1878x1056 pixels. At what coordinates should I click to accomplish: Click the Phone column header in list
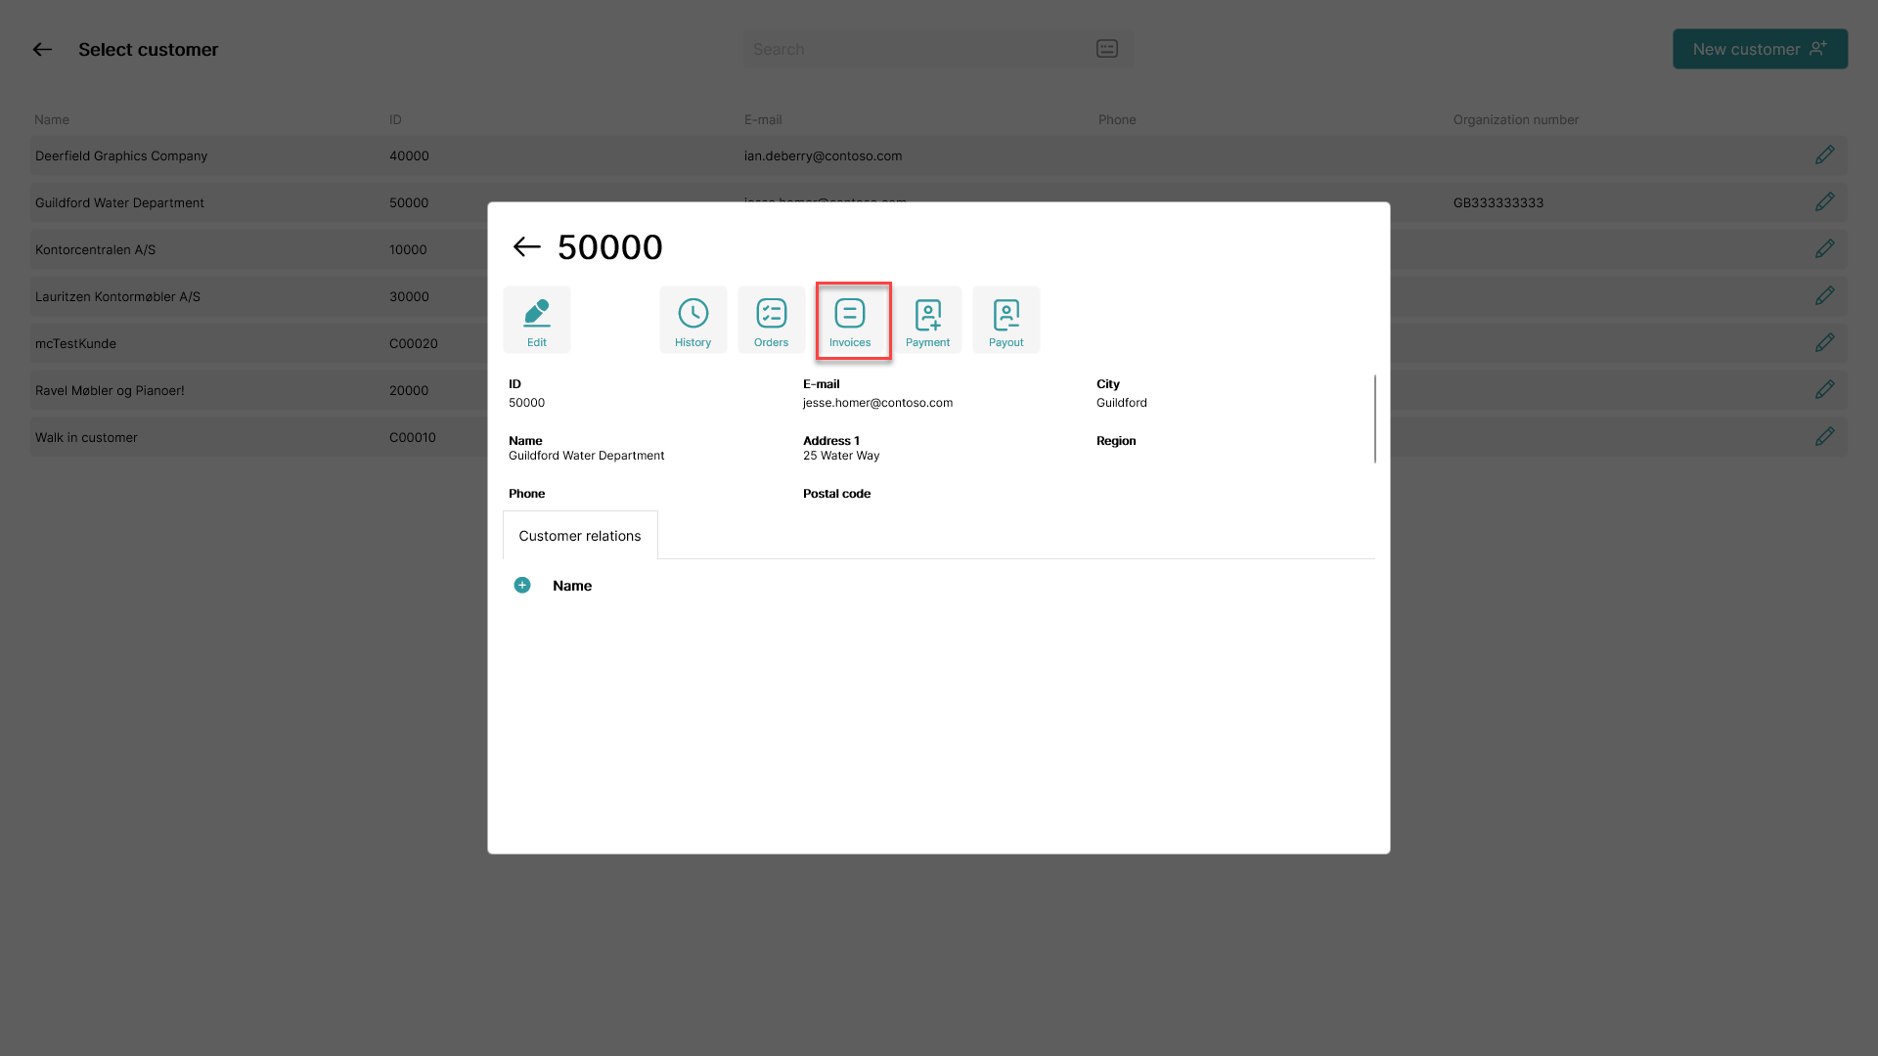(x=1117, y=119)
